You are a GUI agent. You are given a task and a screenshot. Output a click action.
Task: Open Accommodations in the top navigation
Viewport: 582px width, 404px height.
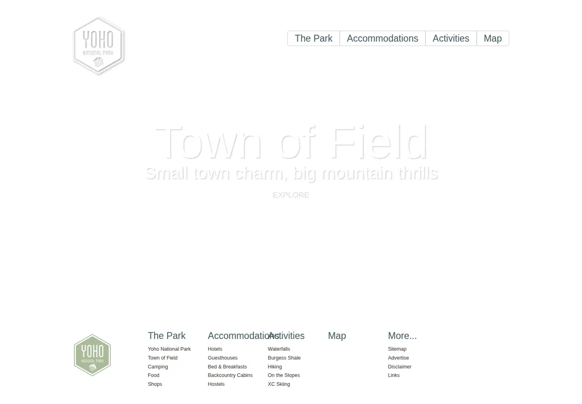382,38
